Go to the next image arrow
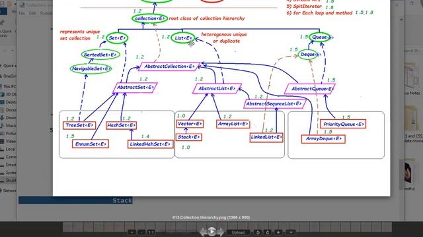 coord(220,232)
